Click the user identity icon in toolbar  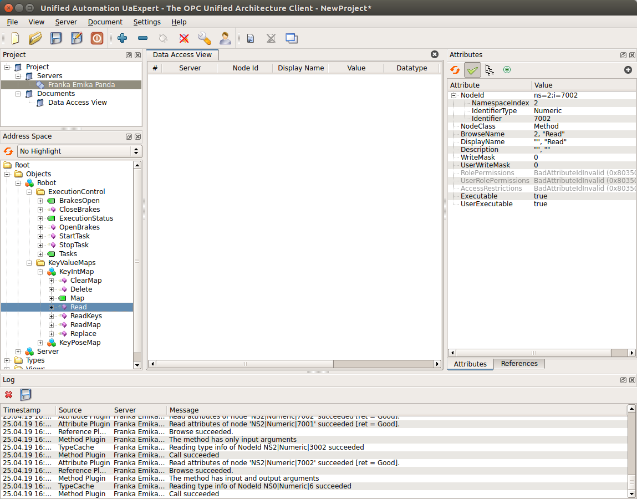(x=225, y=38)
